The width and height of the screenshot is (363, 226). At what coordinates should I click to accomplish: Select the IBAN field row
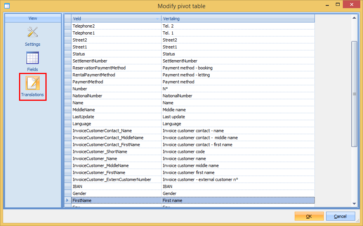(x=116, y=186)
